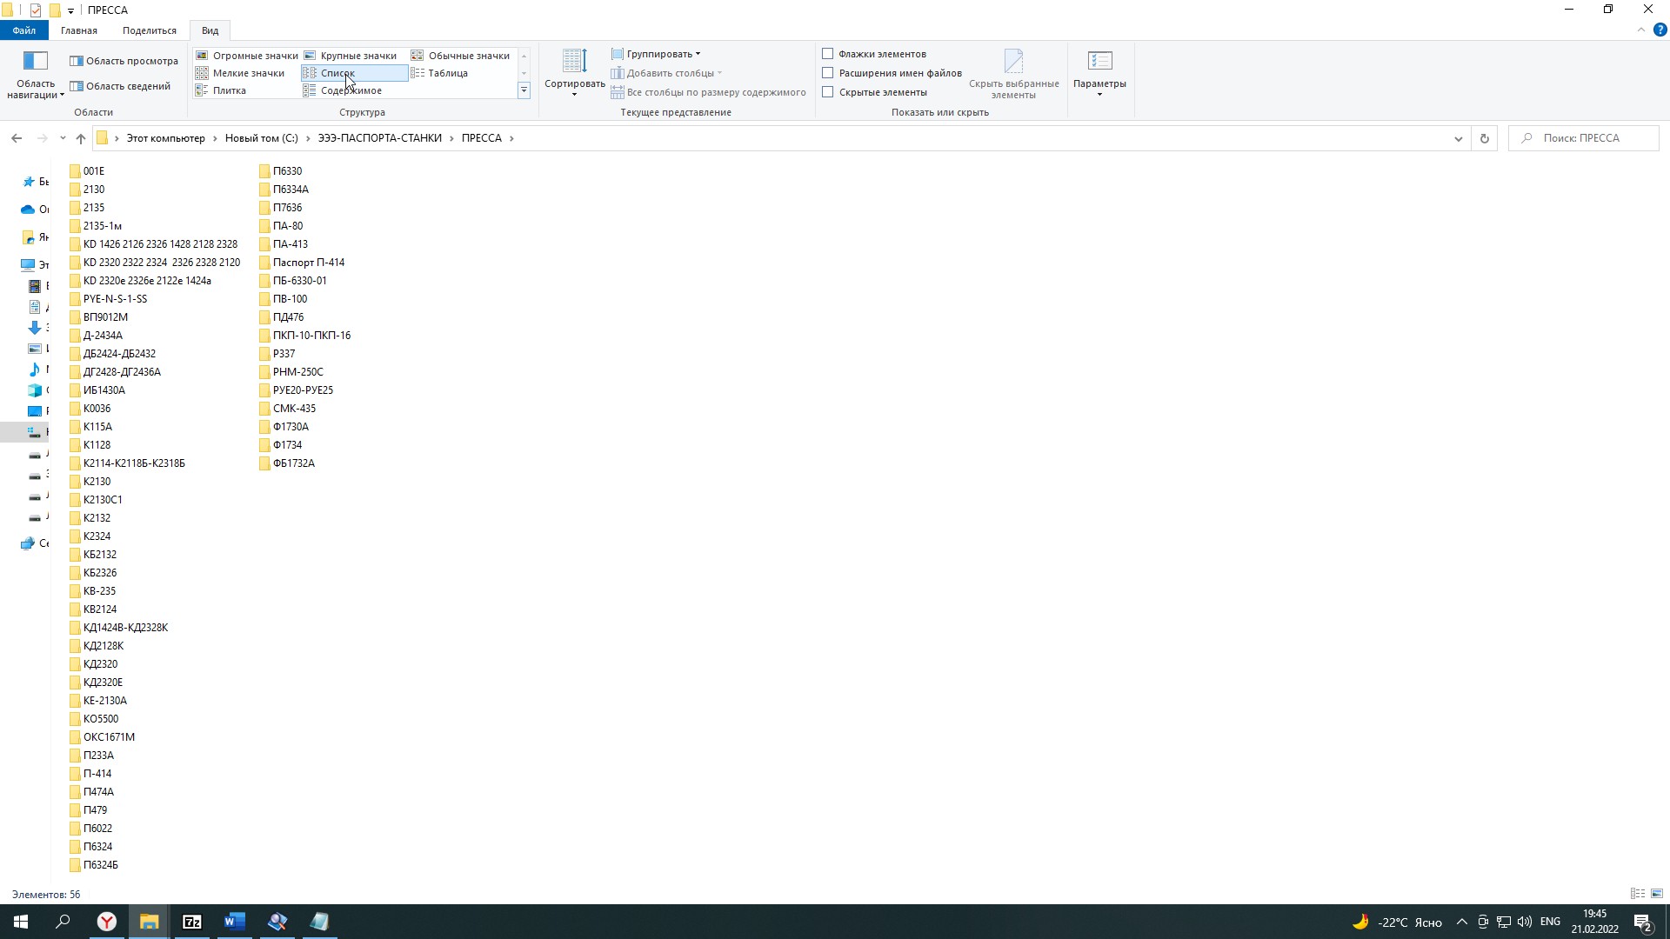Click the refresh button by the address bar
This screenshot has width=1670, height=939.
[1485, 138]
